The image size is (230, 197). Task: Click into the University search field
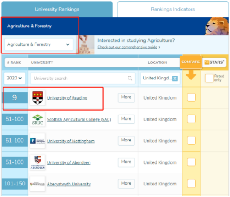coord(83,78)
